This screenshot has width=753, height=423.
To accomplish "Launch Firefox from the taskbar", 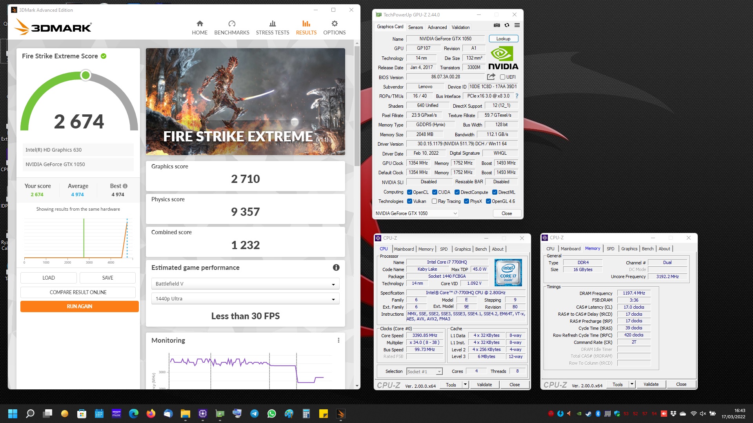I will point(151,414).
